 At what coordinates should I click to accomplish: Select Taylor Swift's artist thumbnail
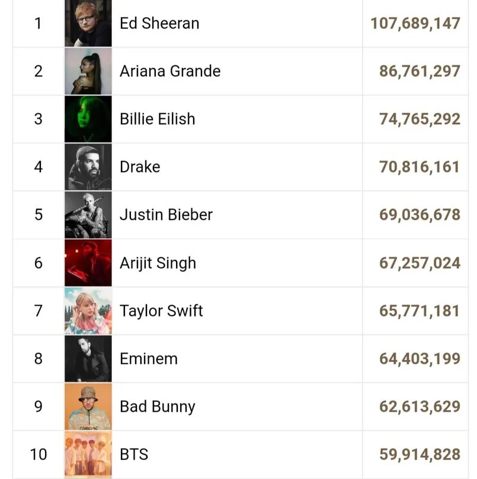(88, 310)
